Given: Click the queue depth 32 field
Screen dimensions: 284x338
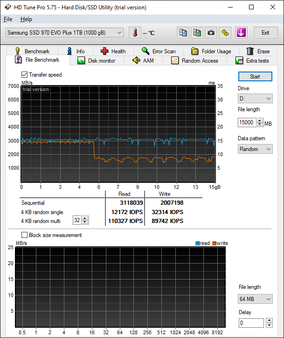Looking at the screenshot, I should [77, 220].
